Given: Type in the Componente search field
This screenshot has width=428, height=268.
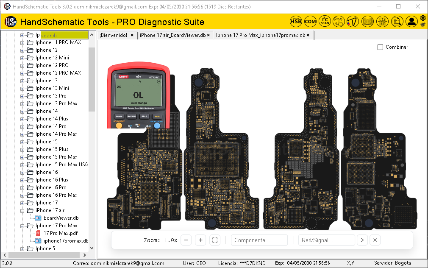Looking at the screenshot, I should click(259, 240).
